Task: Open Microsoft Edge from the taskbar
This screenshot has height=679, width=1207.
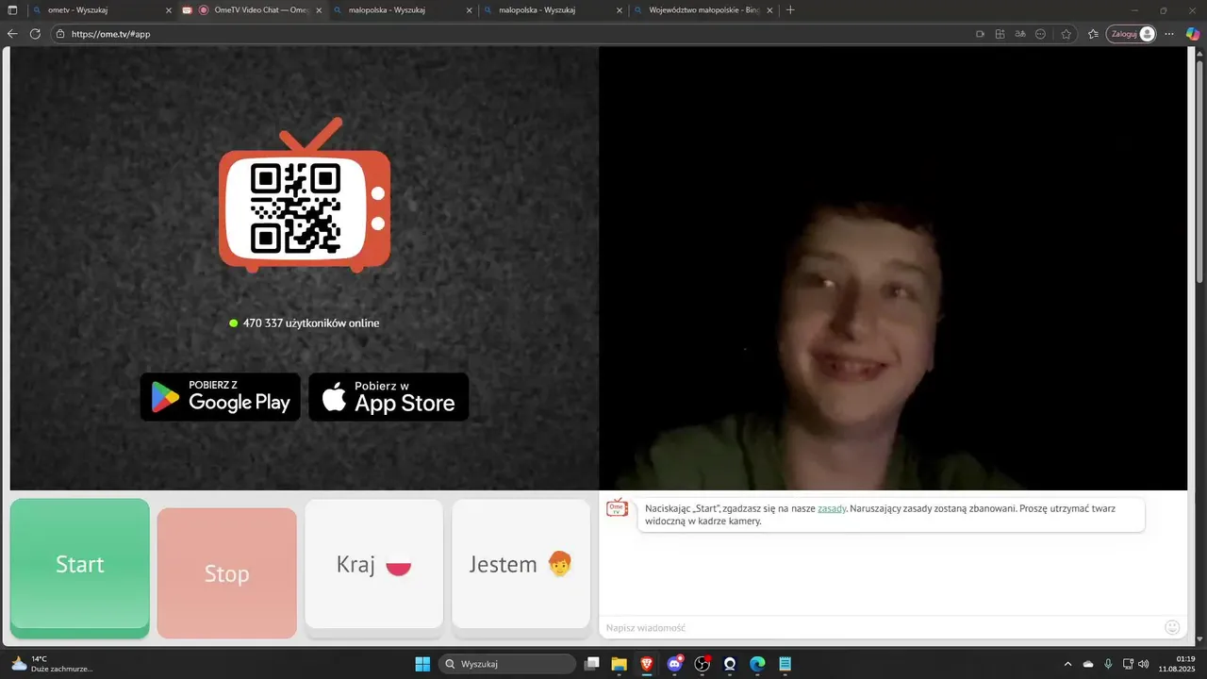Action: click(x=757, y=664)
